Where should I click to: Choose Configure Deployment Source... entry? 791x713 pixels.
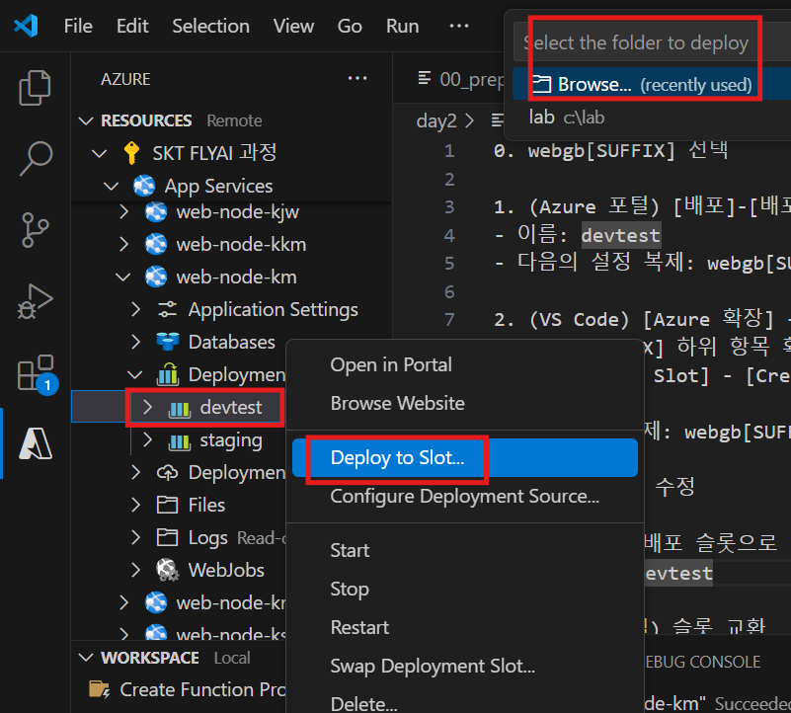[464, 496]
